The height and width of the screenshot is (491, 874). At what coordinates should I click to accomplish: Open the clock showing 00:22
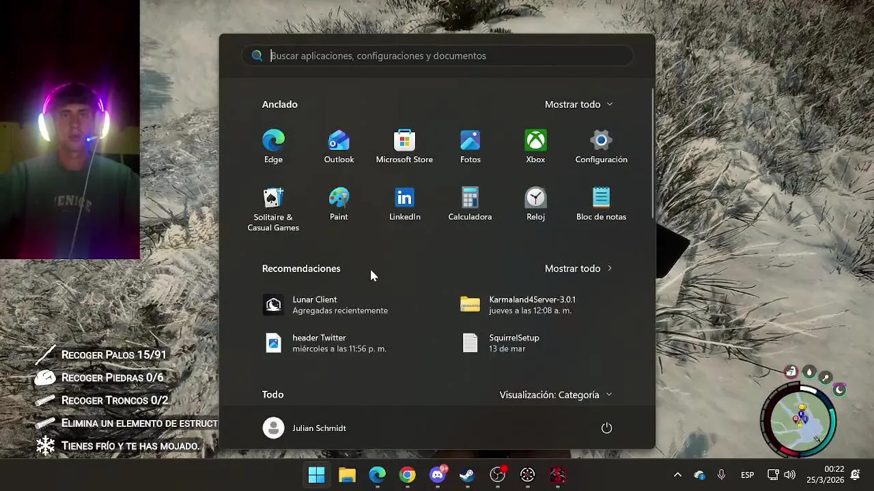(826, 475)
